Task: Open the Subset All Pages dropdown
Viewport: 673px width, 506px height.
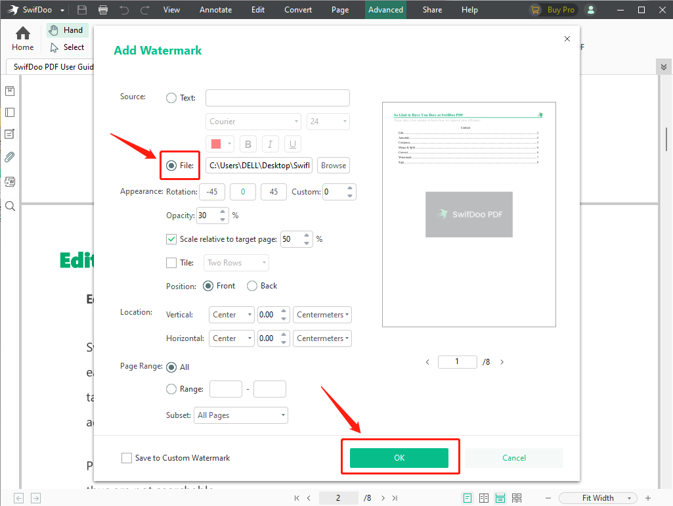Action: coord(241,415)
